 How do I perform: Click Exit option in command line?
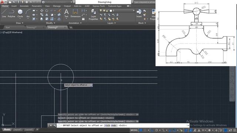(108, 126)
